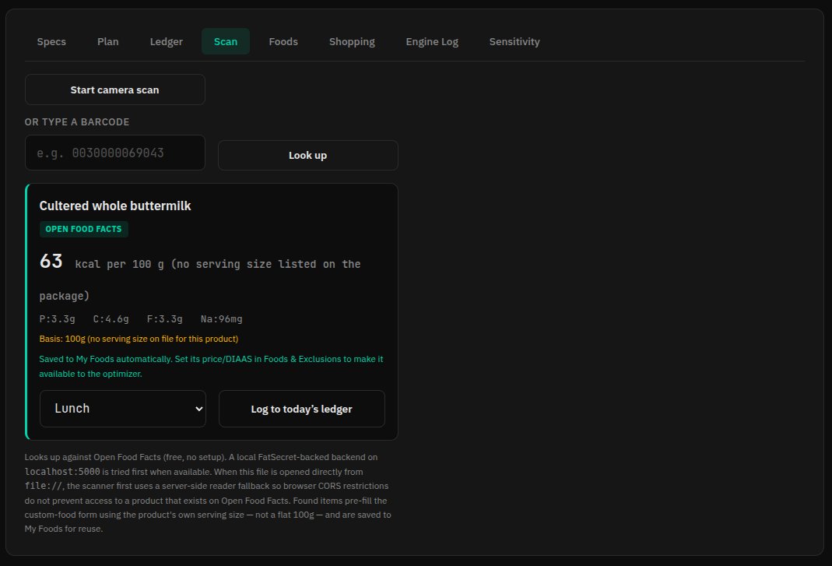This screenshot has width=832, height=566.
Task: Click the Look up button
Action: pyautogui.click(x=307, y=155)
